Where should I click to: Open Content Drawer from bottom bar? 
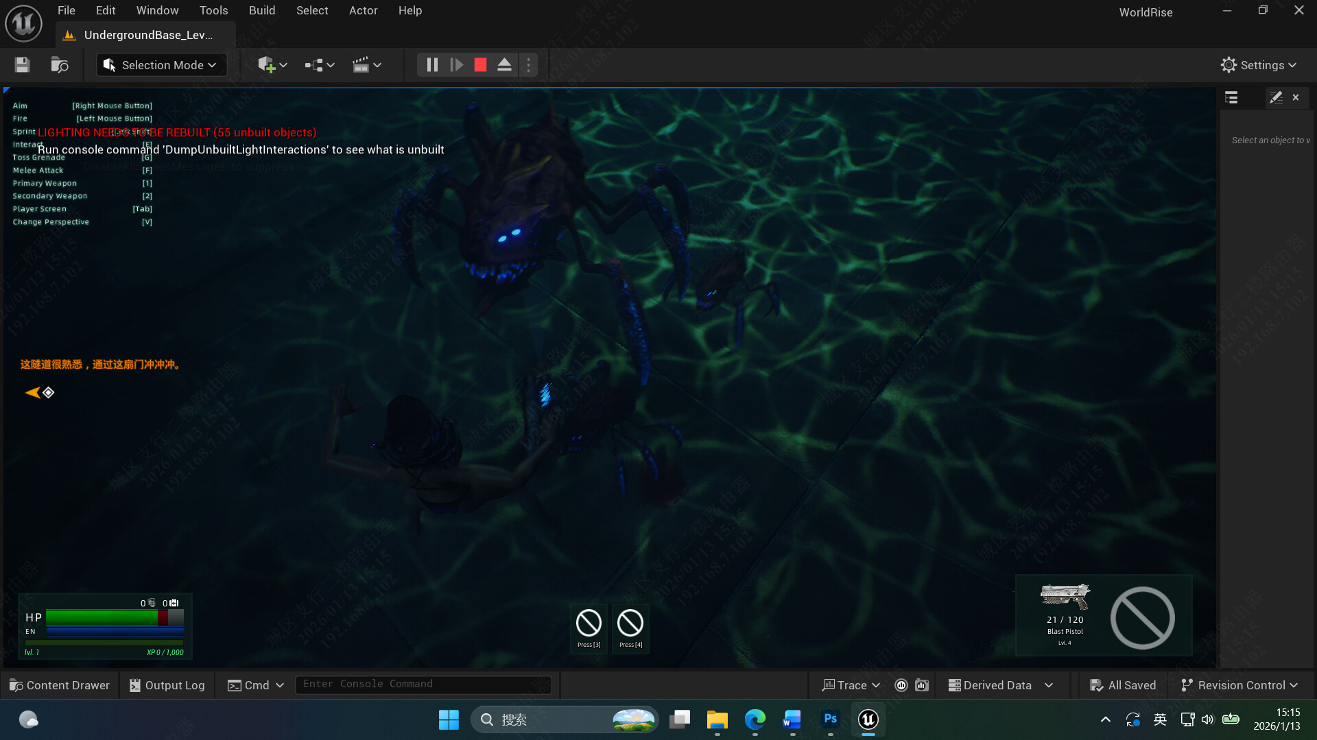click(60, 684)
